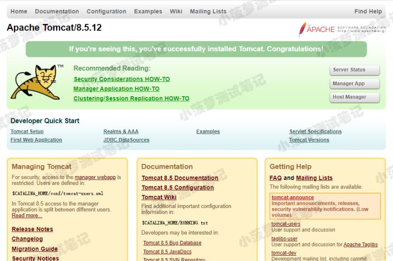This screenshot has width=393, height=261.
Task: Open the JDBC DataSources link
Action: 126,140
